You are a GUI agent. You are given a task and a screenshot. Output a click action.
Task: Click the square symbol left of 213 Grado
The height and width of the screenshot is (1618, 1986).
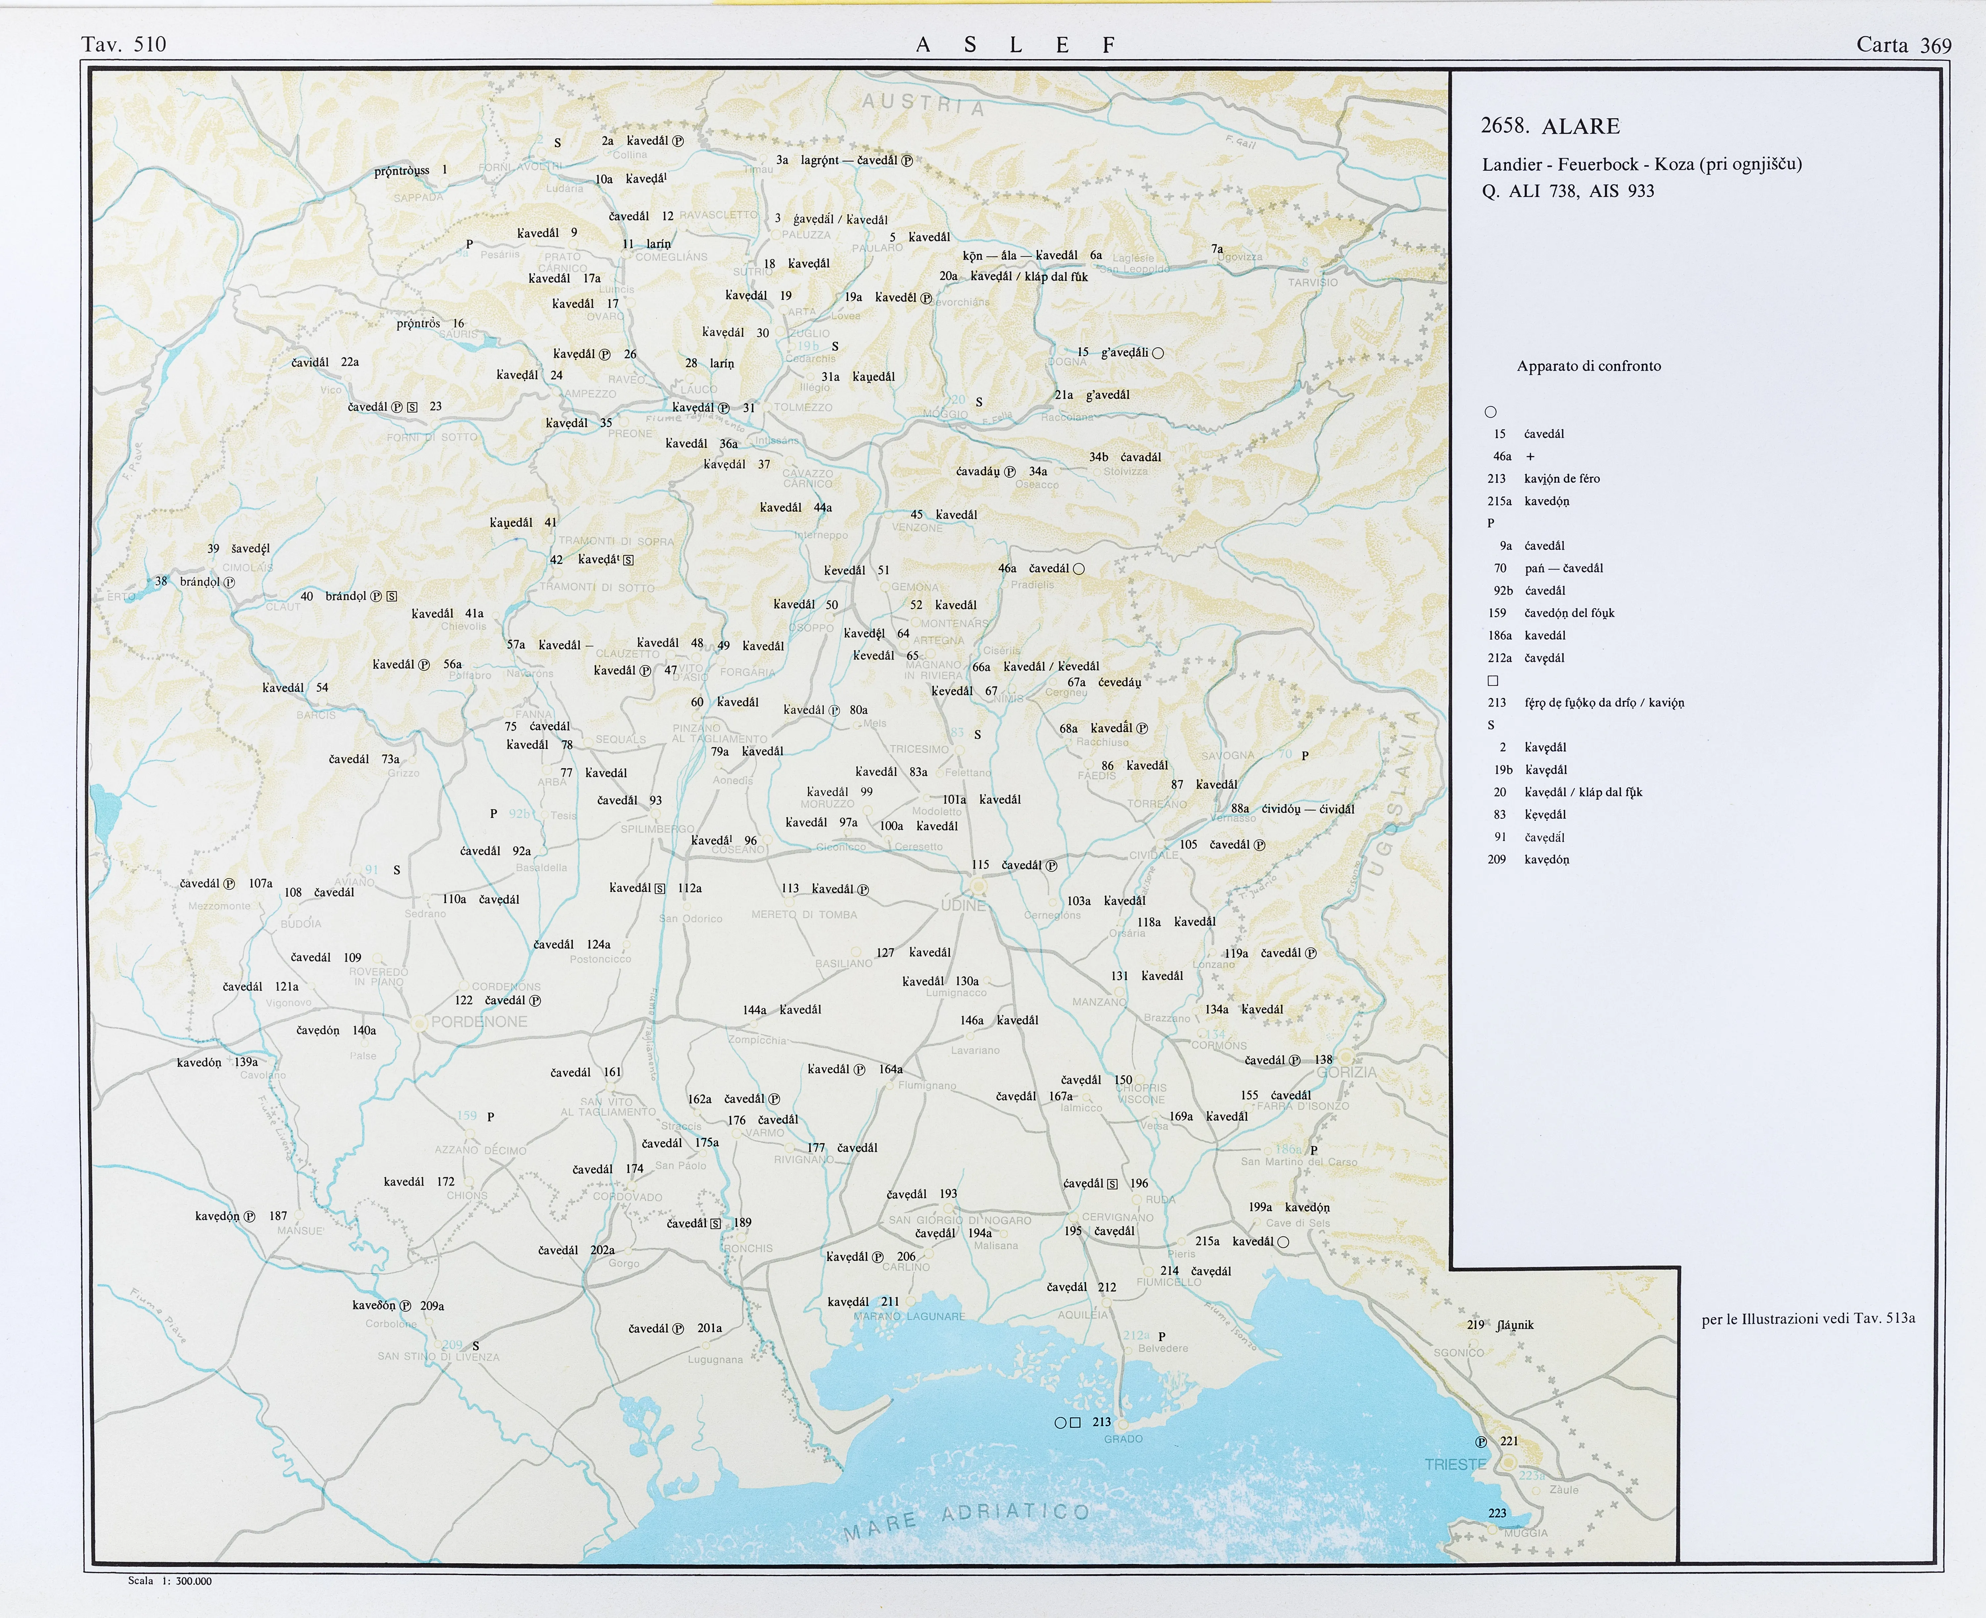point(1075,1423)
